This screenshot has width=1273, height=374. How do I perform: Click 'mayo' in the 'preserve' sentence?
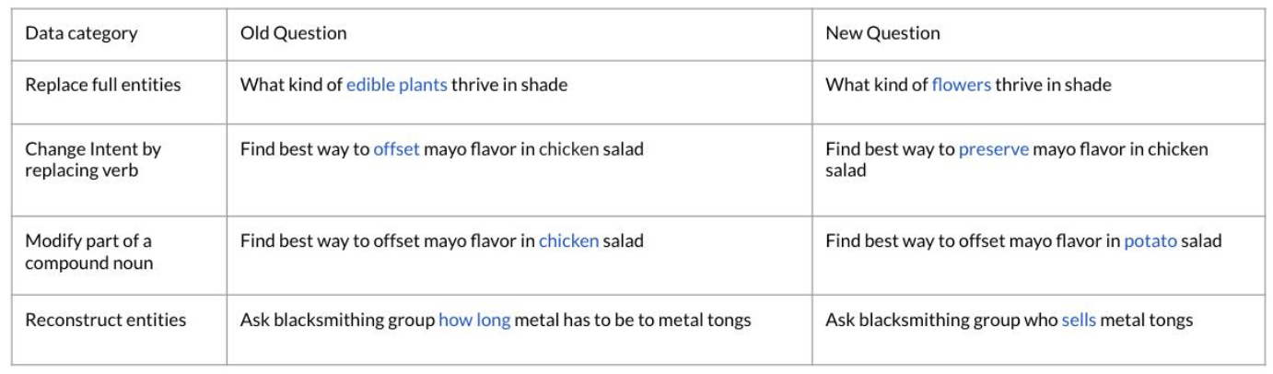(1052, 149)
